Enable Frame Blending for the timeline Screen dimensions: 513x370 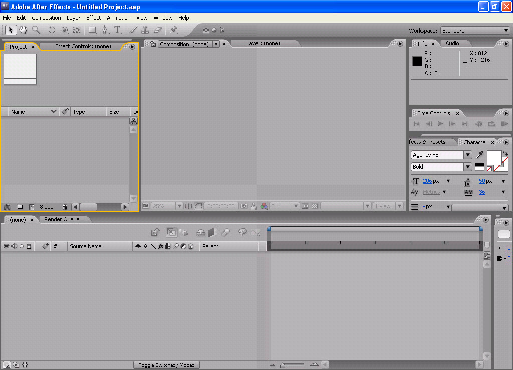tap(213, 233)
